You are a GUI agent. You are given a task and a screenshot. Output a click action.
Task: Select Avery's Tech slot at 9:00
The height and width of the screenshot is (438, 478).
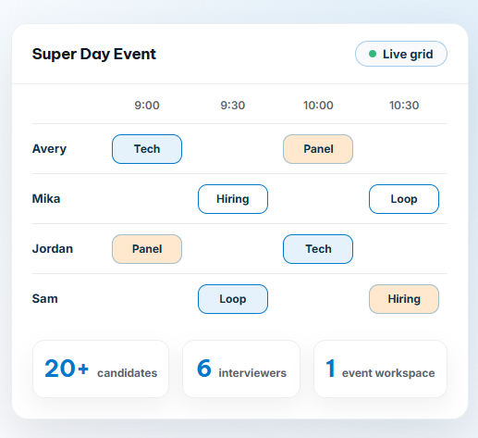click(x=147, y=149)
